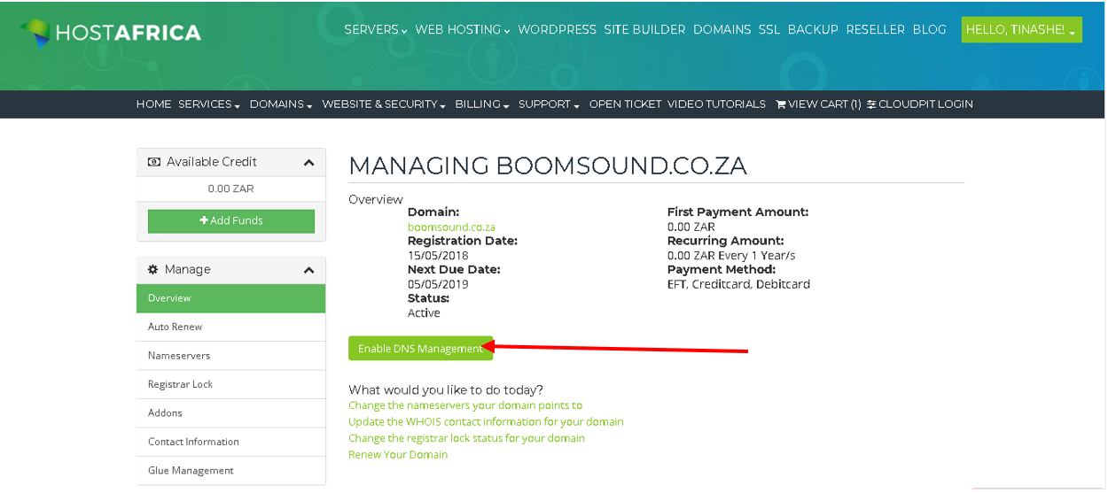This screenshot has width=1108, height=493.
Task: Click the Add Funds button
Action: click(231, 221)
